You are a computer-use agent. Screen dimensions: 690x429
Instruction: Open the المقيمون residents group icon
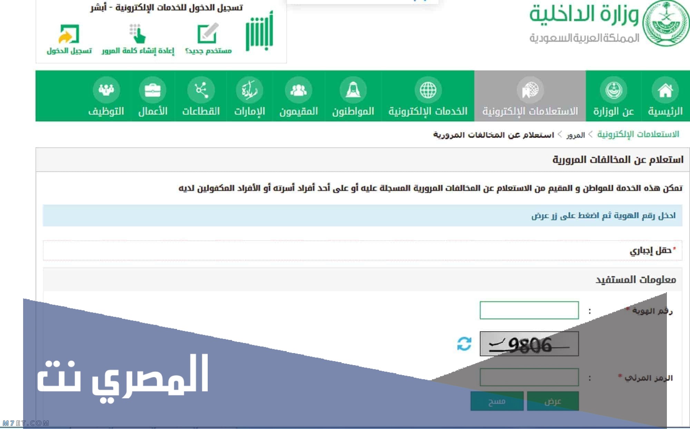click(298, 90)
